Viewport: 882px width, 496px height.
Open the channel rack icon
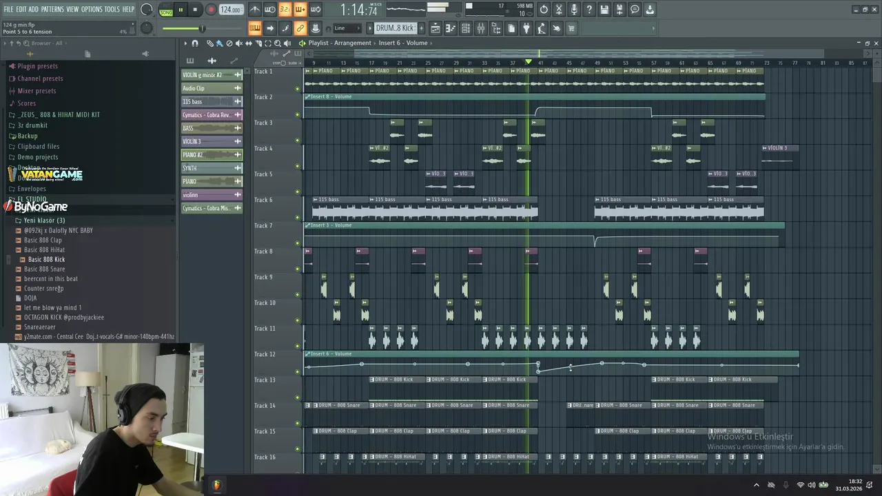pos(466,28)
